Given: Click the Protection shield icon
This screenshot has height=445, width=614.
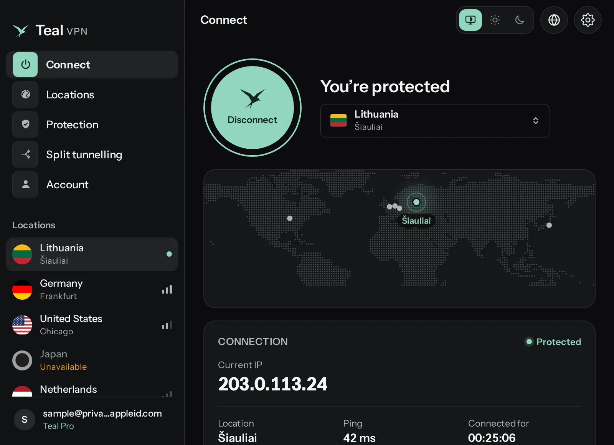Looking at the screenshot, I should point(25,125).
